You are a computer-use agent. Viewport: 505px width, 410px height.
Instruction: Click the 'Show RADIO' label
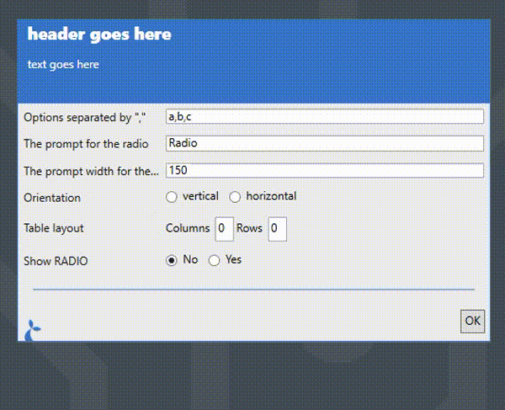tap(56, 261)
